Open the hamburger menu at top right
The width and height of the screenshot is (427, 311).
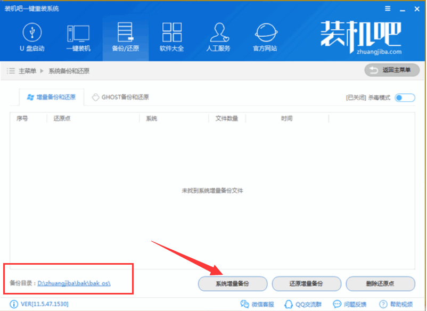click(x=387, y=9)
